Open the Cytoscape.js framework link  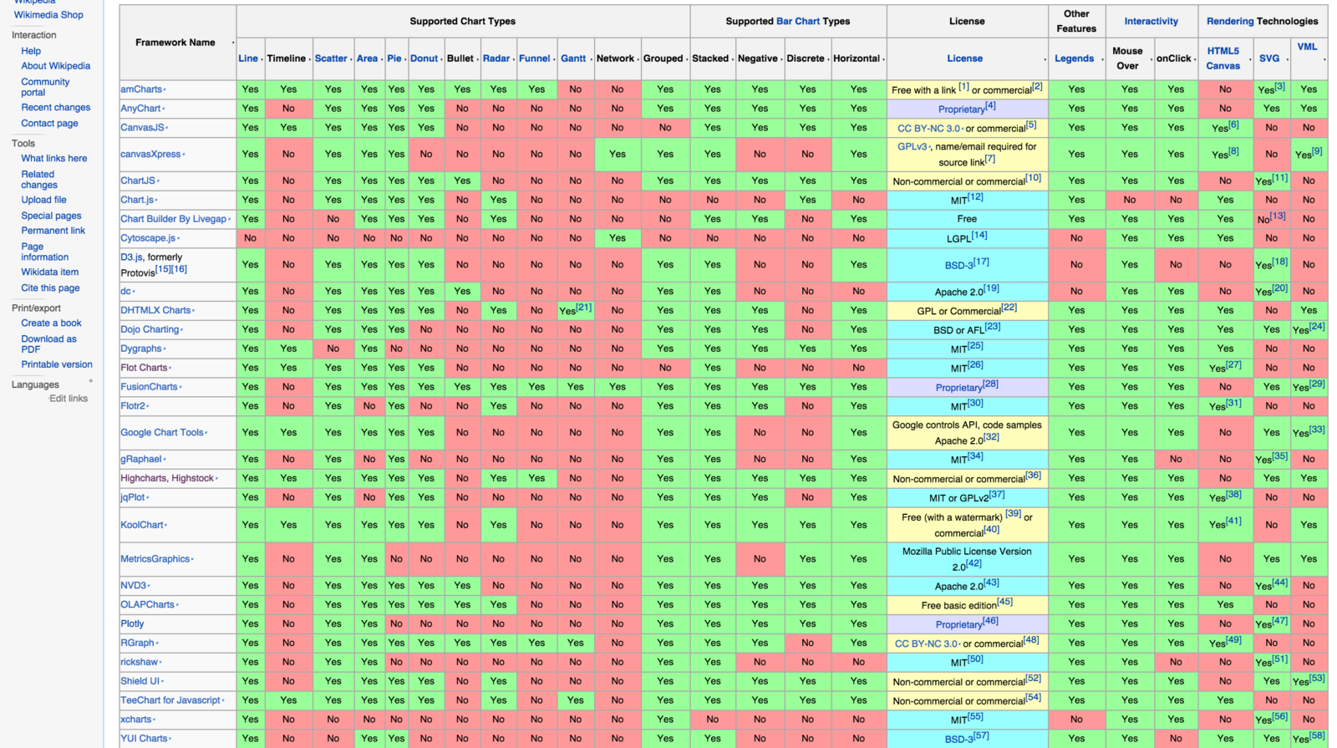point(148,238)
